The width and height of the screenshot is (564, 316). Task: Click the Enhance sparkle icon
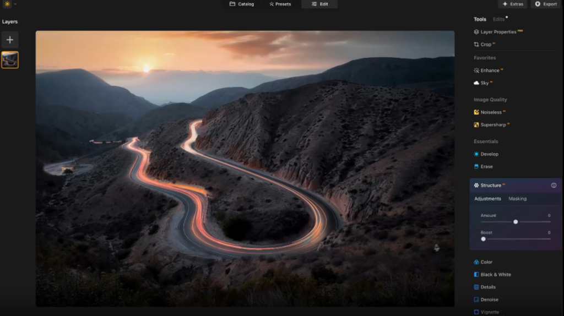pyautogui.click(x=476, y=70)
